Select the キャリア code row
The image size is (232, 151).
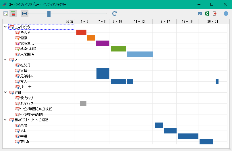pos(25,32)
